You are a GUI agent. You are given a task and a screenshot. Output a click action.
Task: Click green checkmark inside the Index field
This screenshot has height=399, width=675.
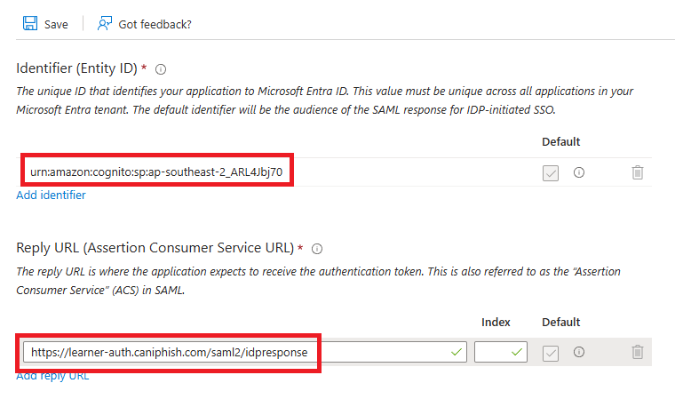(x=515, y=352)
